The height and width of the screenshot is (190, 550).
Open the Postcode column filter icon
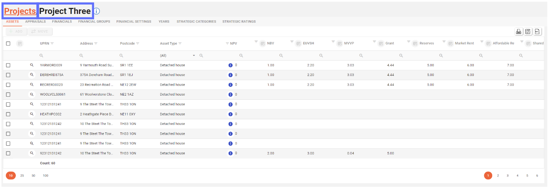pyautogui.click(x=137, y=44)
